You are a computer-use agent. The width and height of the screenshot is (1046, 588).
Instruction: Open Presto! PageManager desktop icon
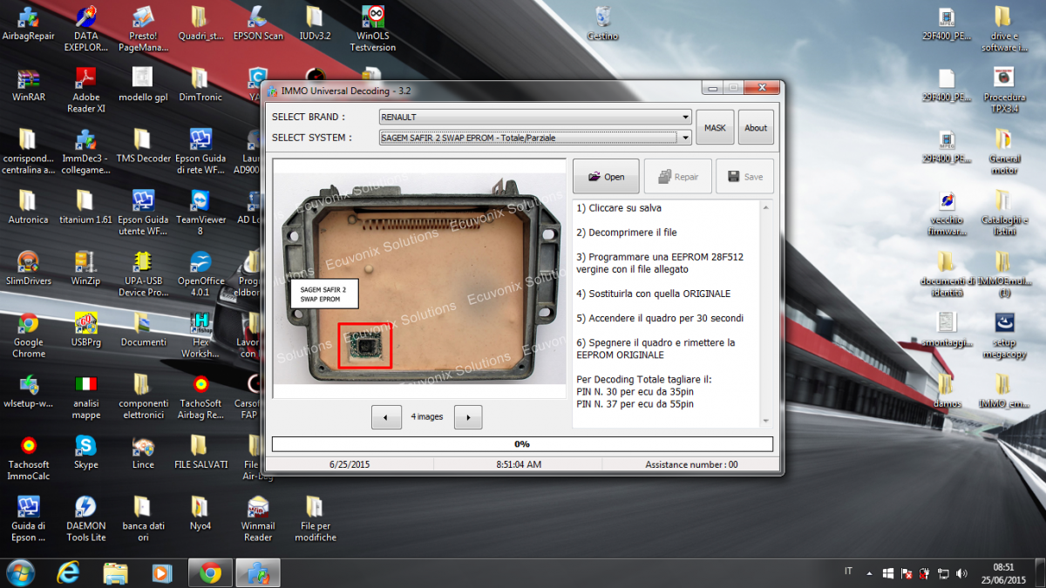pos(143,29)
